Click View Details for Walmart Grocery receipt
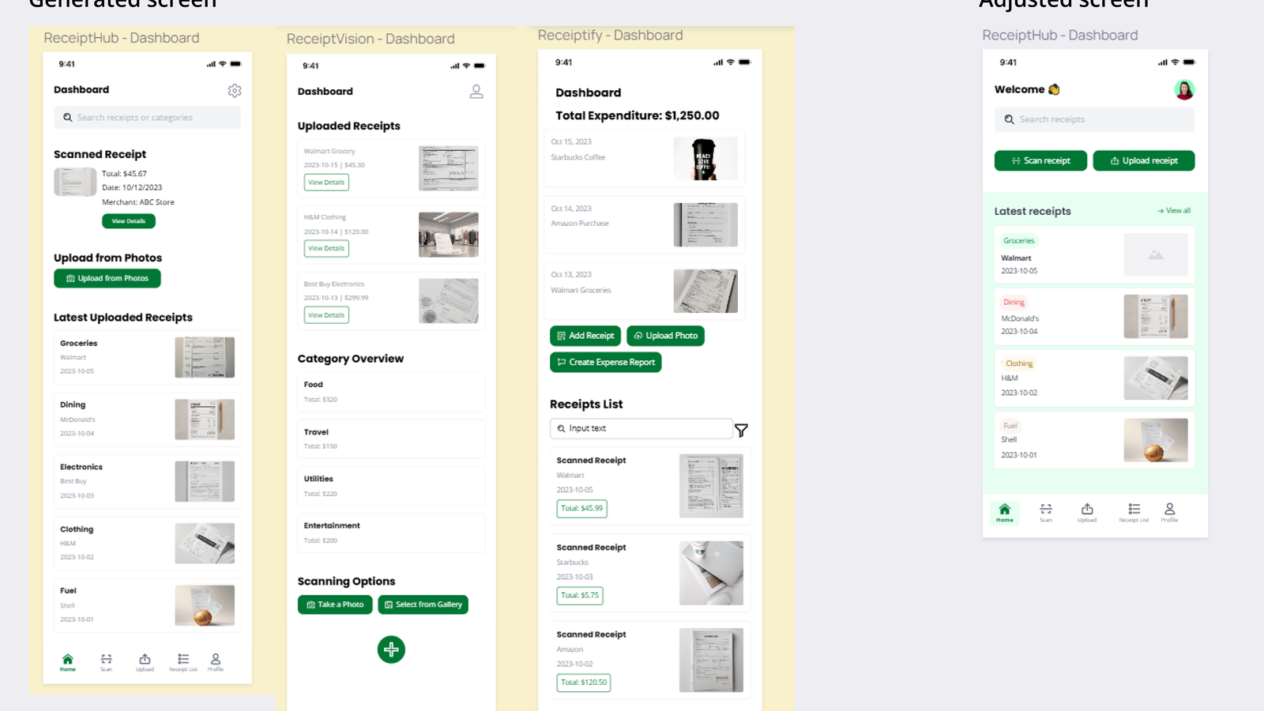 [x=326, y=182]
